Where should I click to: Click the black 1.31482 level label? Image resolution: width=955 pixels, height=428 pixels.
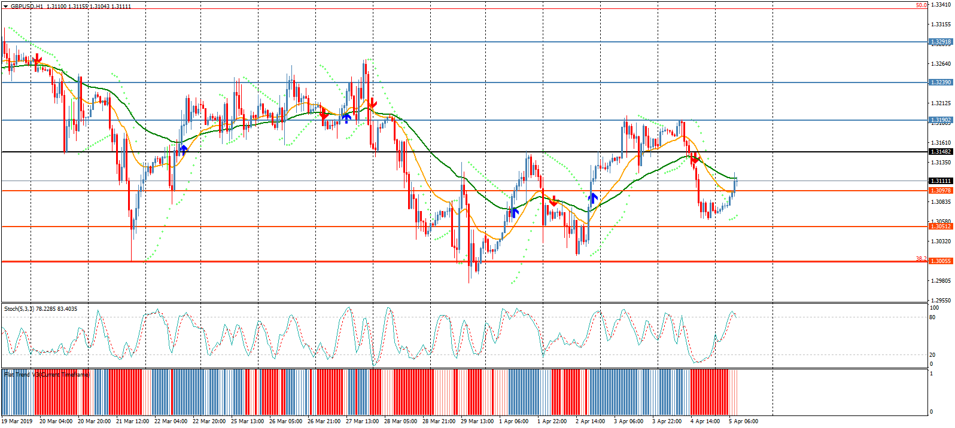coord(939,152)
